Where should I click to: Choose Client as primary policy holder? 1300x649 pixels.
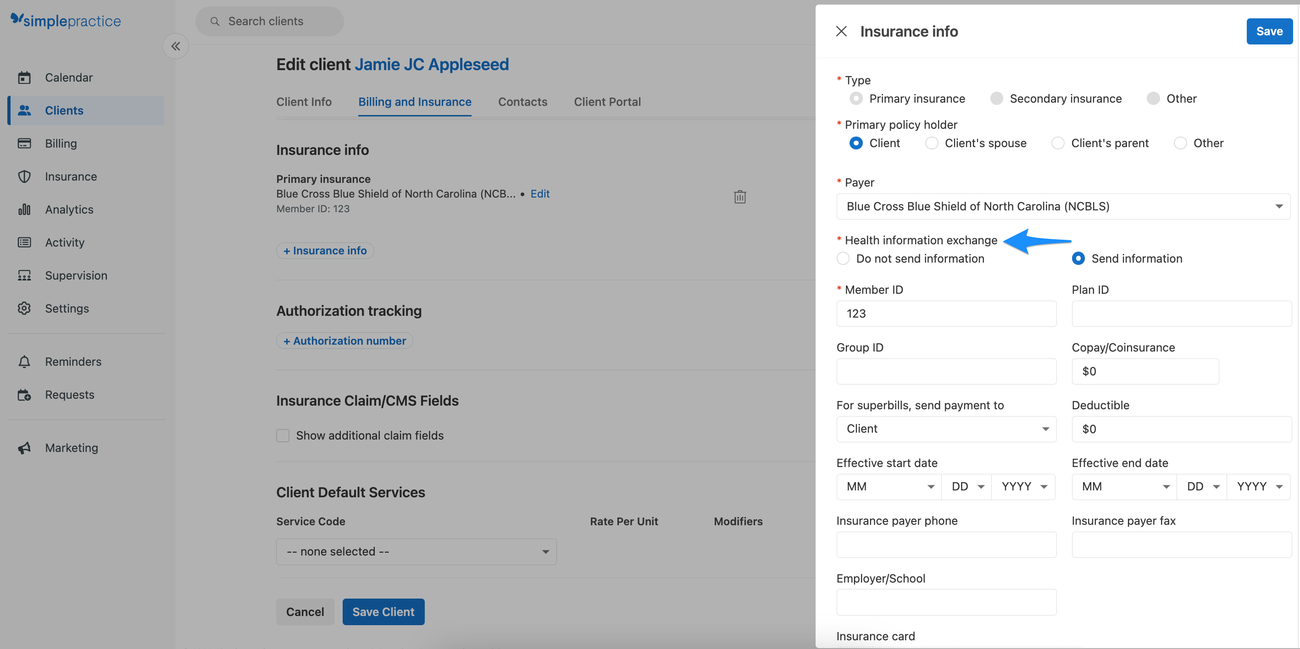coord(856,143)
